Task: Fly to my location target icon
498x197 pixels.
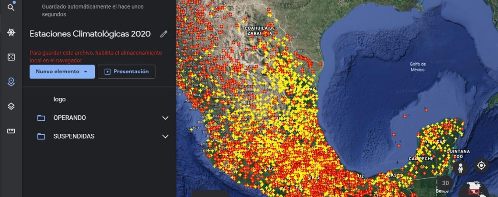Action: (481, 165)
